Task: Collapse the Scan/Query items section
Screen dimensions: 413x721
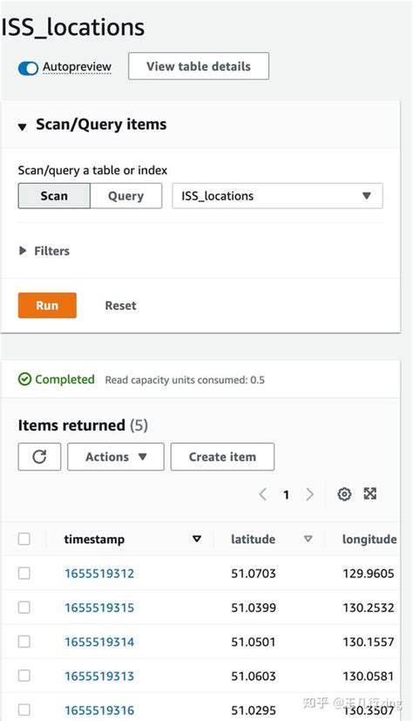Action: 22,126
